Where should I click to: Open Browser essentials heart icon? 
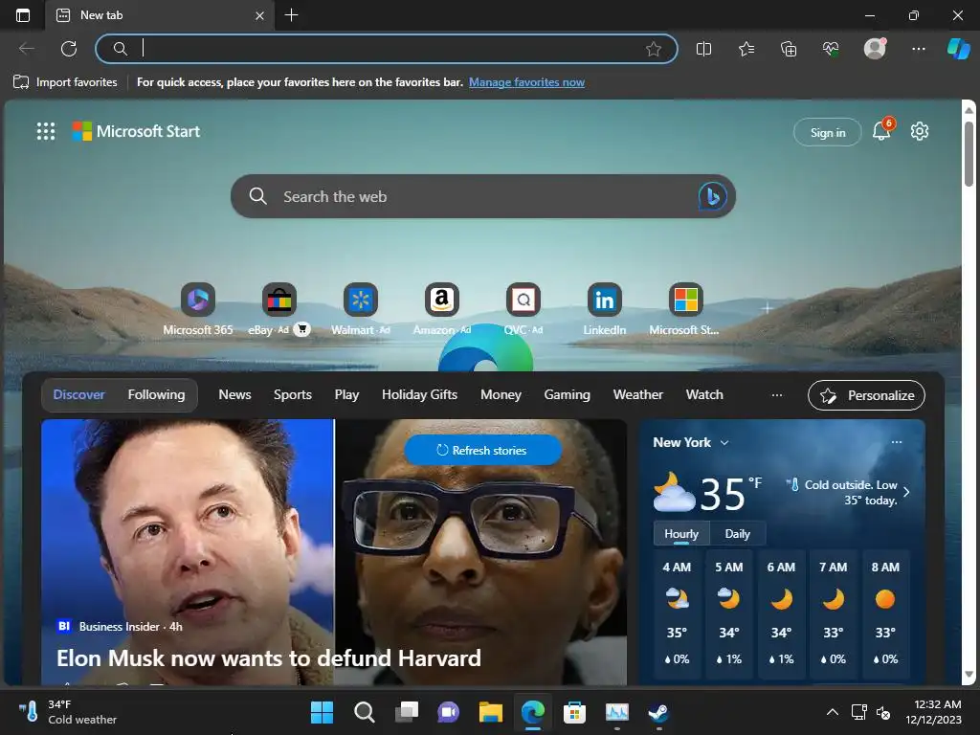[x=831, y=49]
